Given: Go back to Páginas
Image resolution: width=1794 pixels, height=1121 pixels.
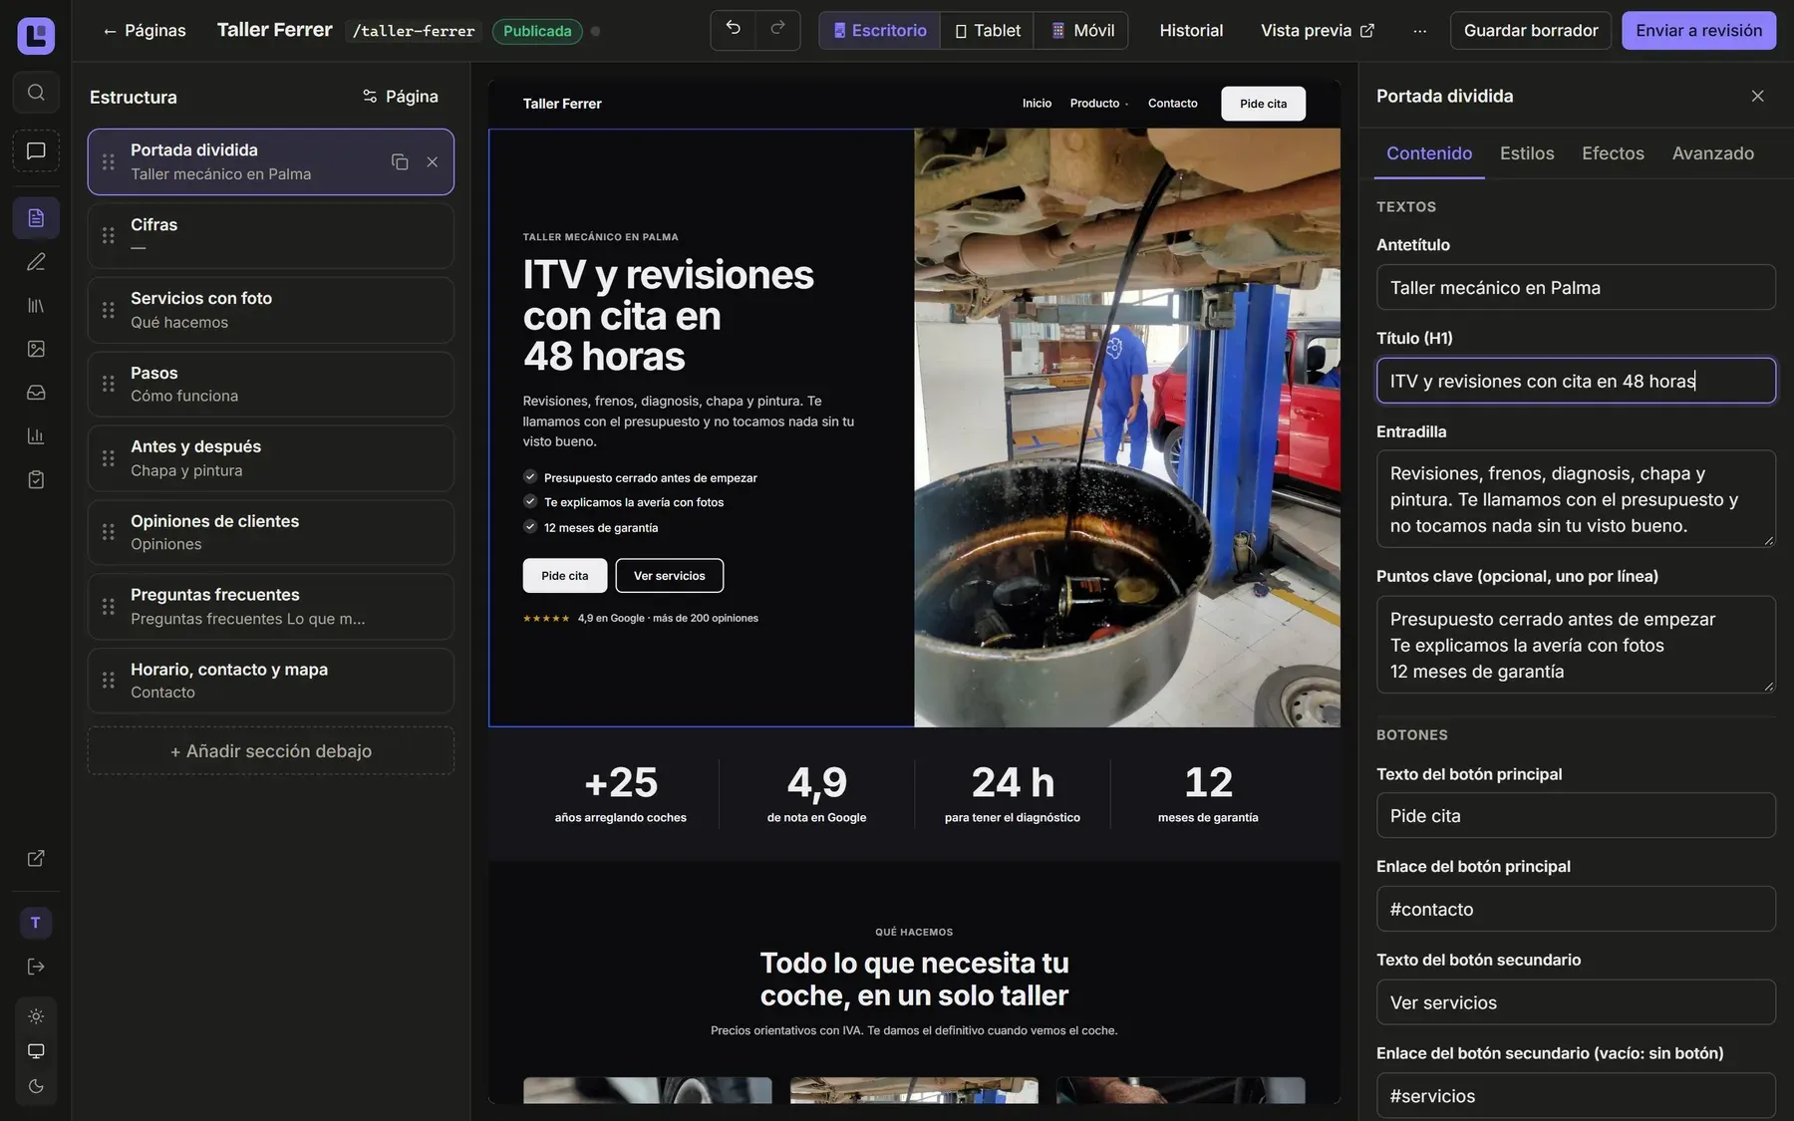Looking at the screenshot, I should click(x=145, y=31).
